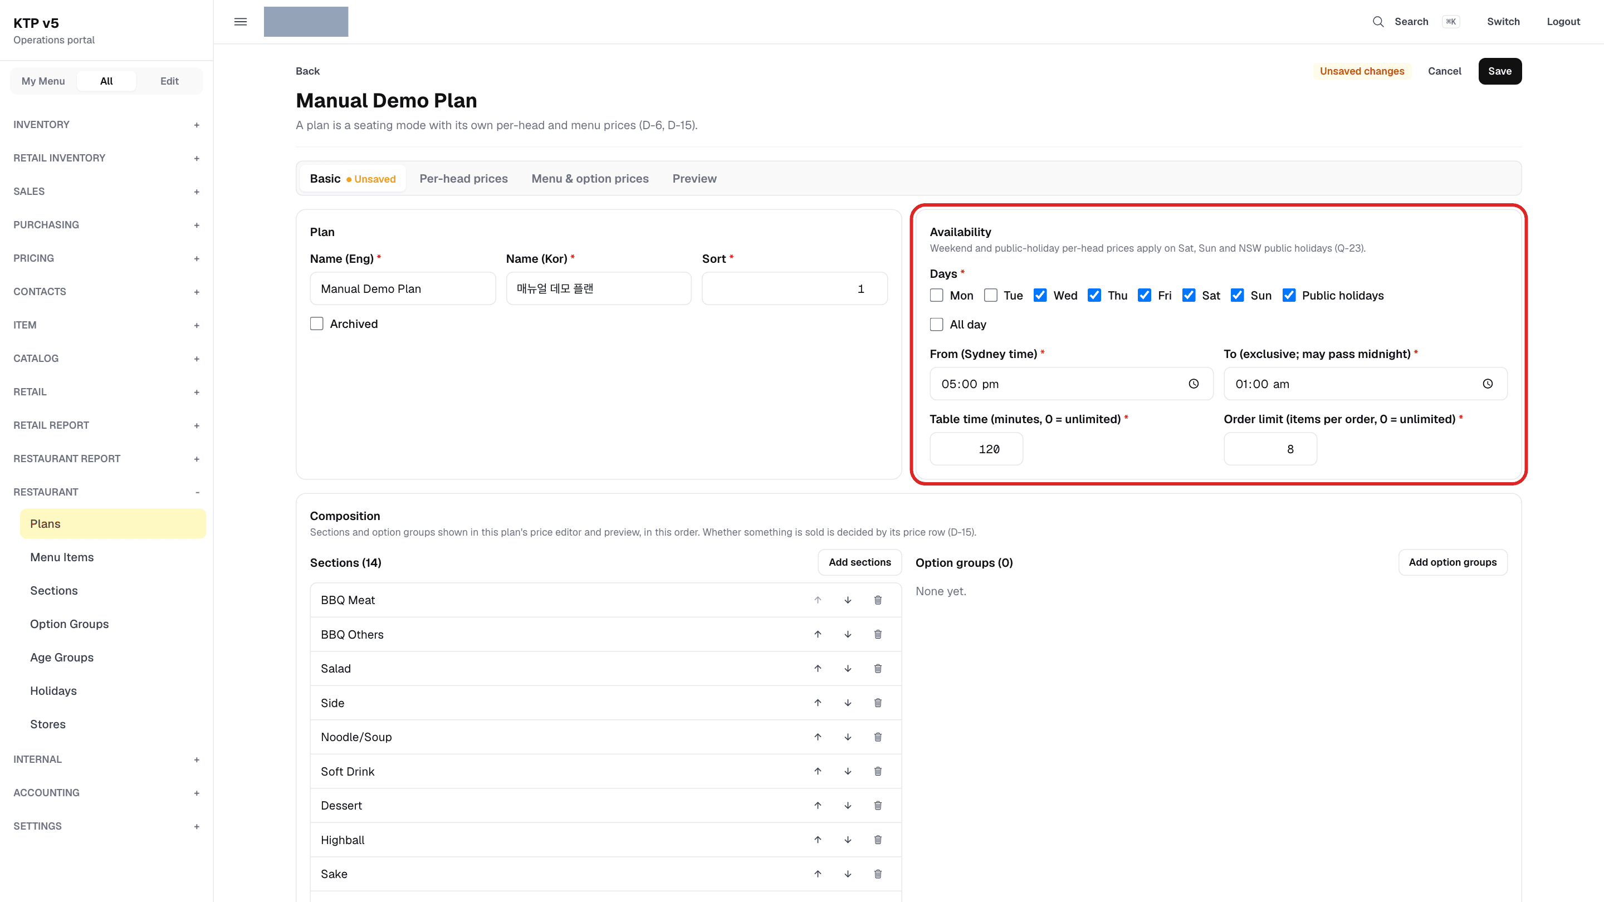Delete the Highball section
The image size is (1604, 902).
point(877,840)
